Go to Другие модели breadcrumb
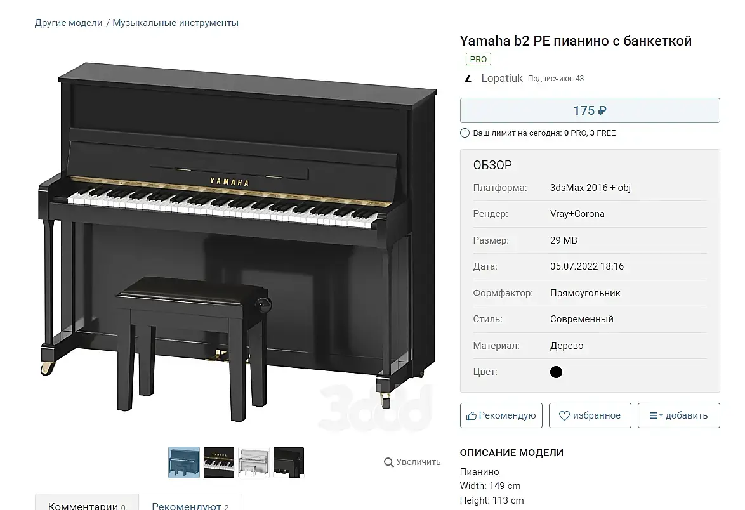This screenshot has height=510, width=745. 69,23
